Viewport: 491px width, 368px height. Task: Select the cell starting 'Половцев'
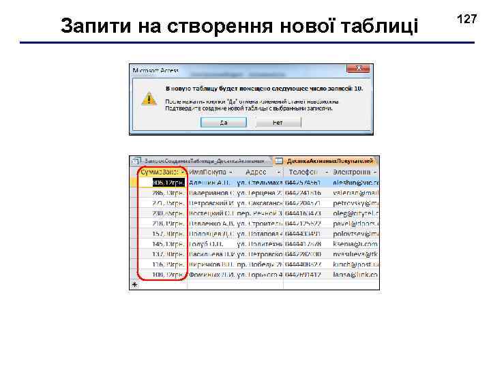click(211, 234)
